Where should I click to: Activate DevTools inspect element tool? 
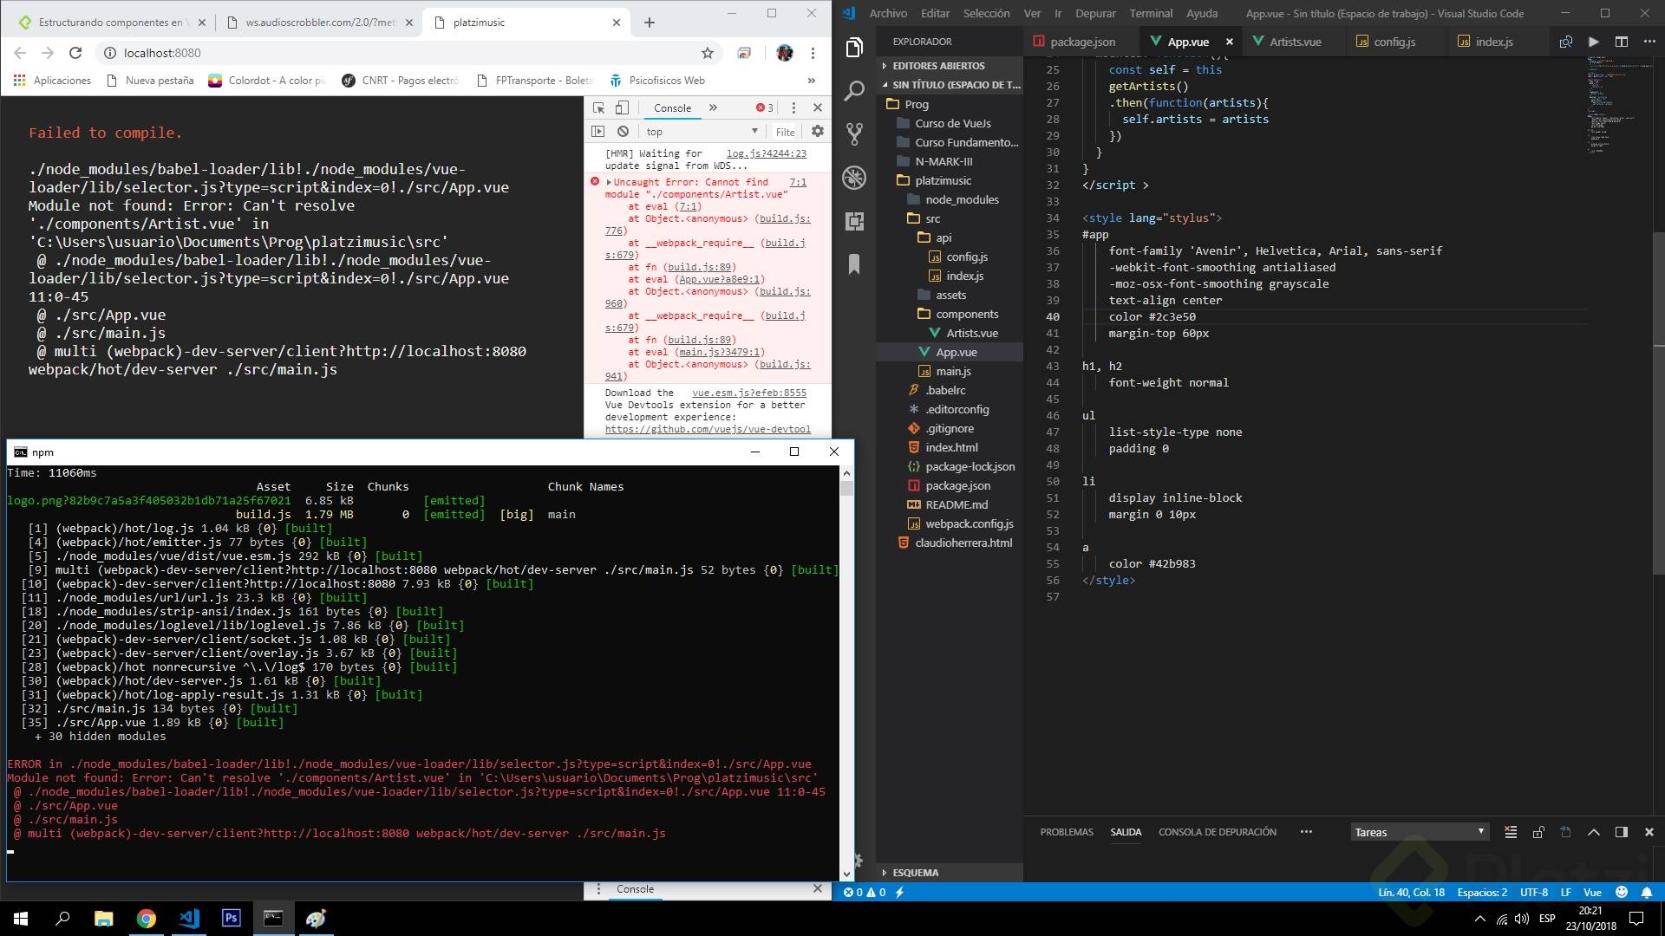click(598, 107)
